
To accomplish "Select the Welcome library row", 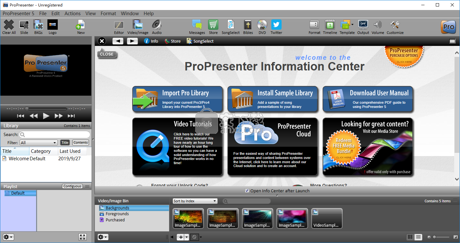I will [x=46, y=159].
